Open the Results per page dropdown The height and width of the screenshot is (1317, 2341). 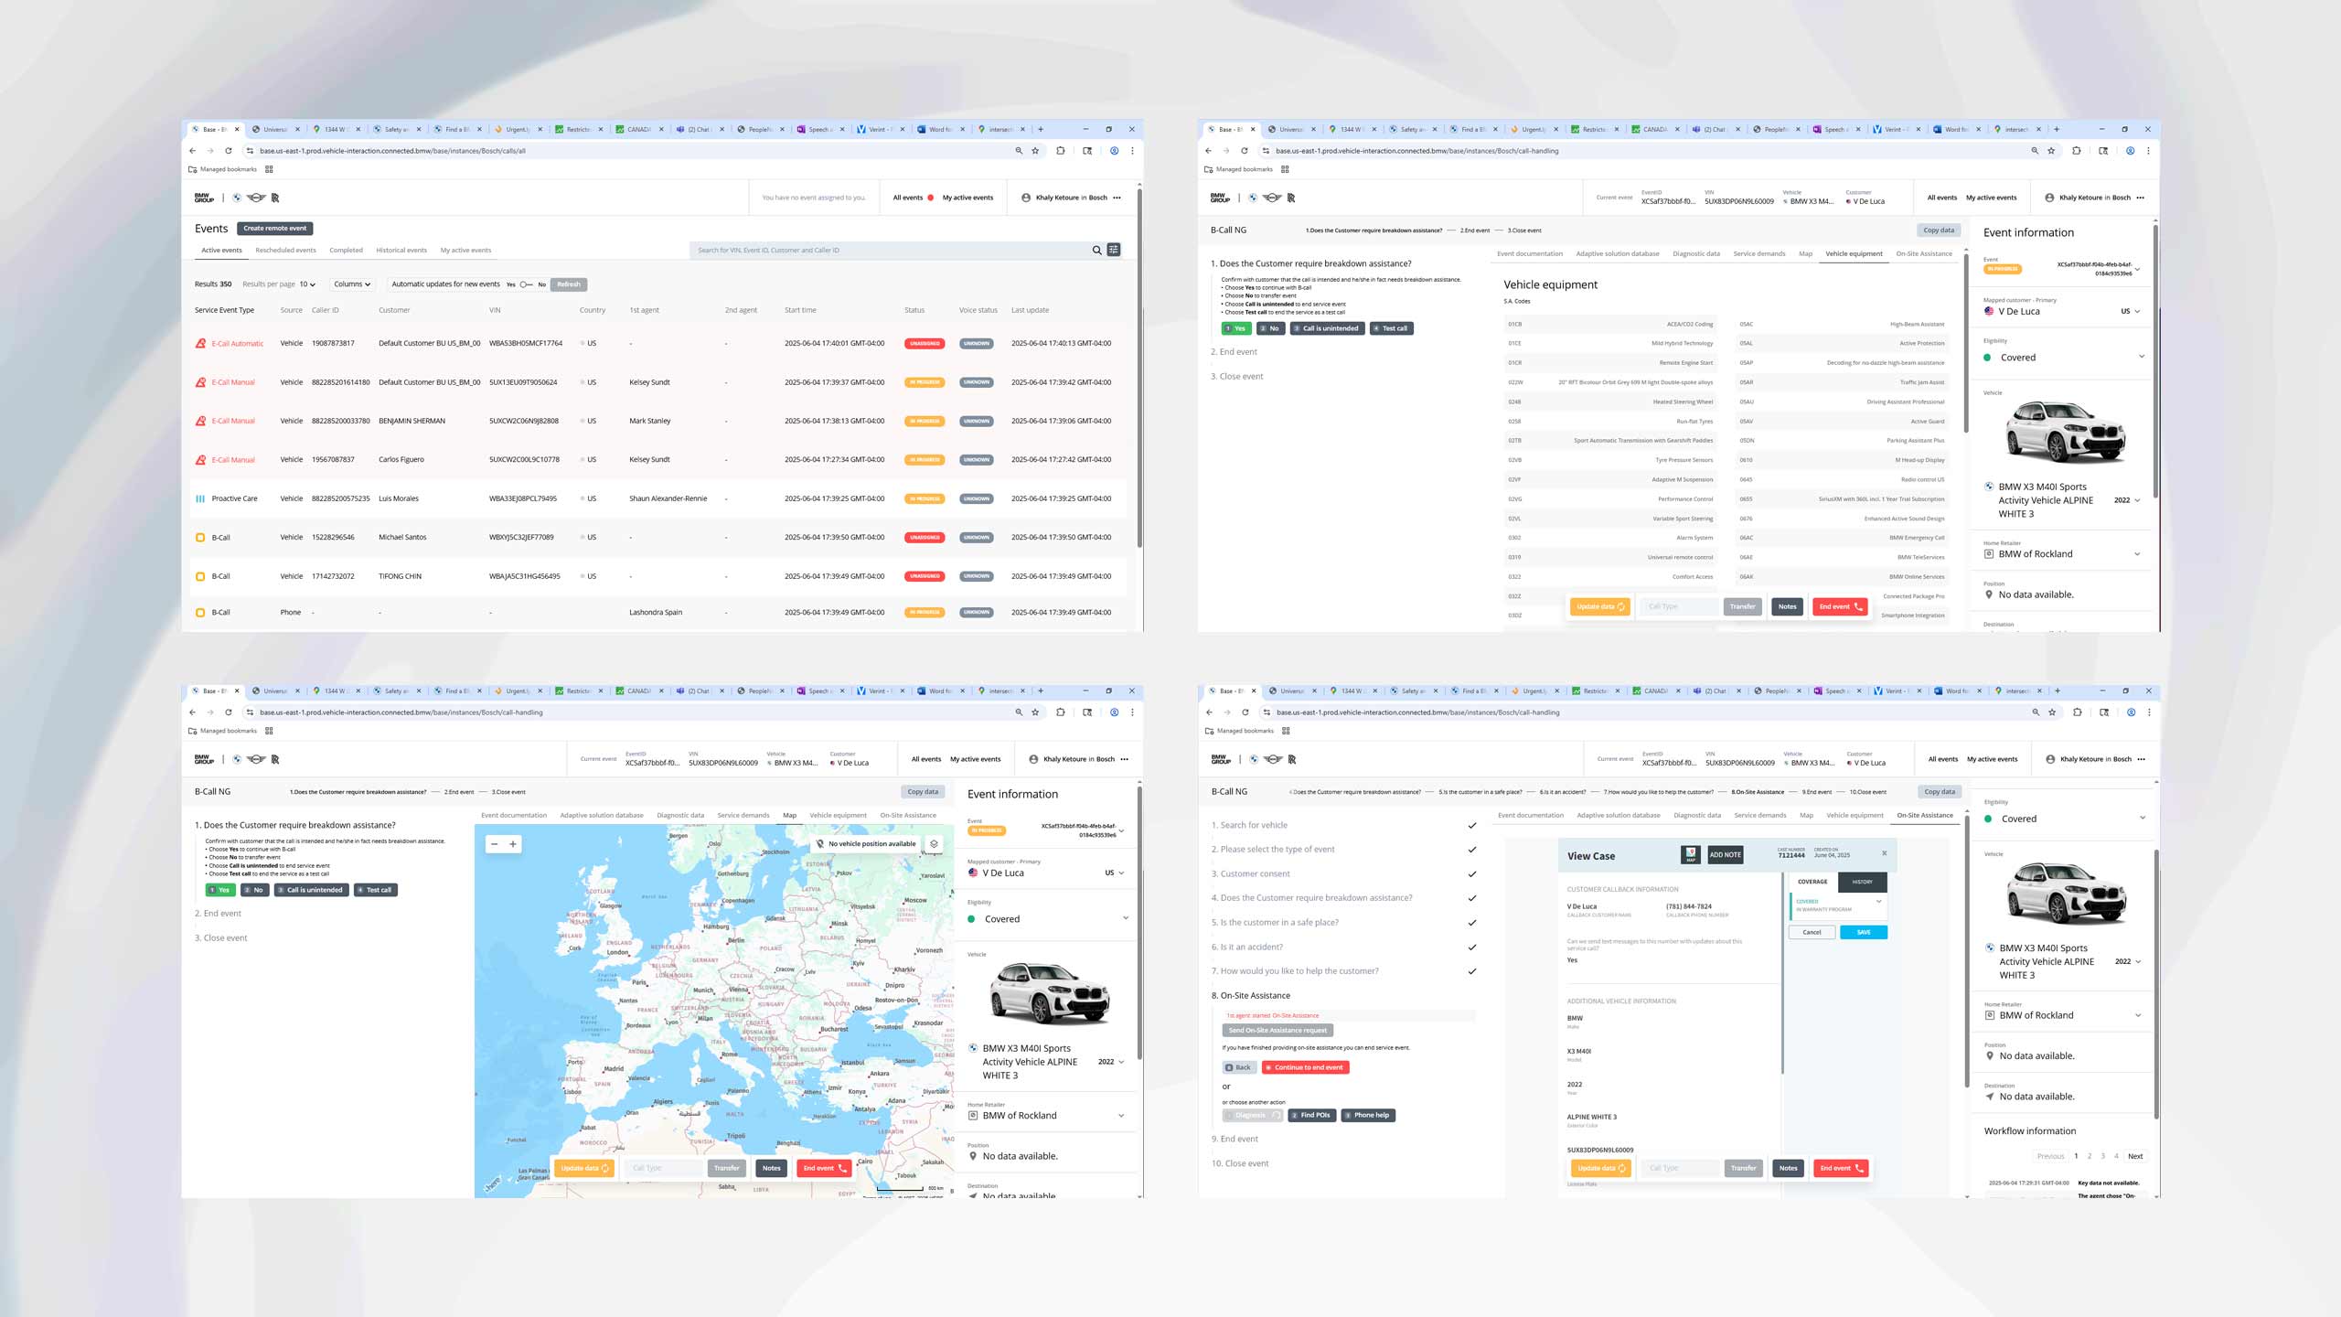coord(307,284)
